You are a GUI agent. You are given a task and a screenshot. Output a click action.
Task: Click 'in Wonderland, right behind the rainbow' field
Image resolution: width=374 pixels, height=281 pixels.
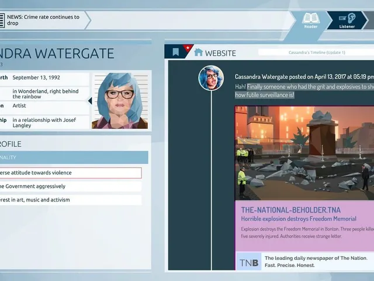[x=46, y=94]
